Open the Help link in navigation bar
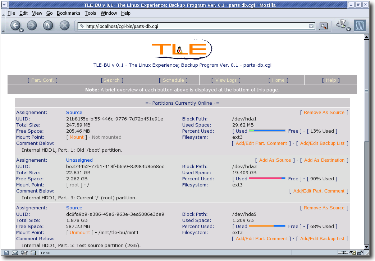Image resolution: width=375 pixels, height=261 pixels. [x=331, y=80]
